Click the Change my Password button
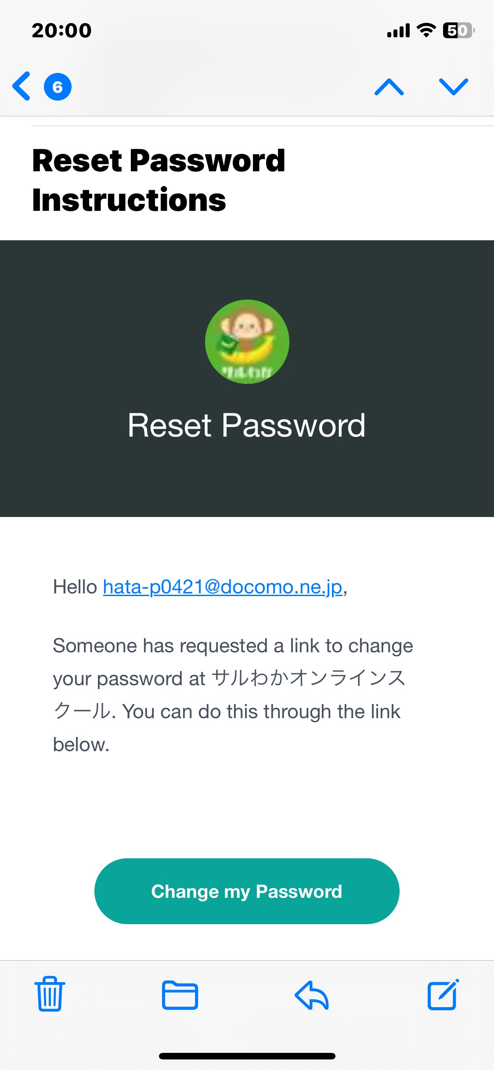Viewport: 494px width, 1070px height. (x=247, y=891)
